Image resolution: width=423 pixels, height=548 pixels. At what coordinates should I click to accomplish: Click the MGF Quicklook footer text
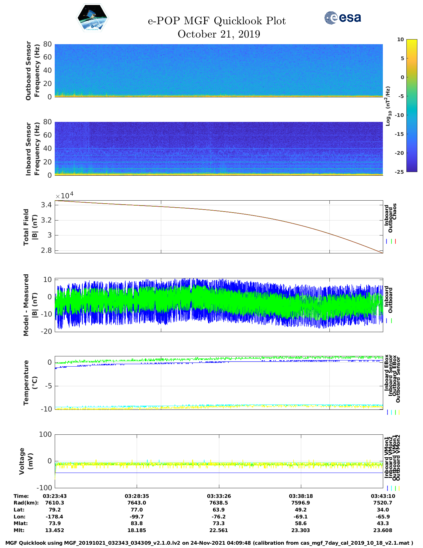pos(209,543)
